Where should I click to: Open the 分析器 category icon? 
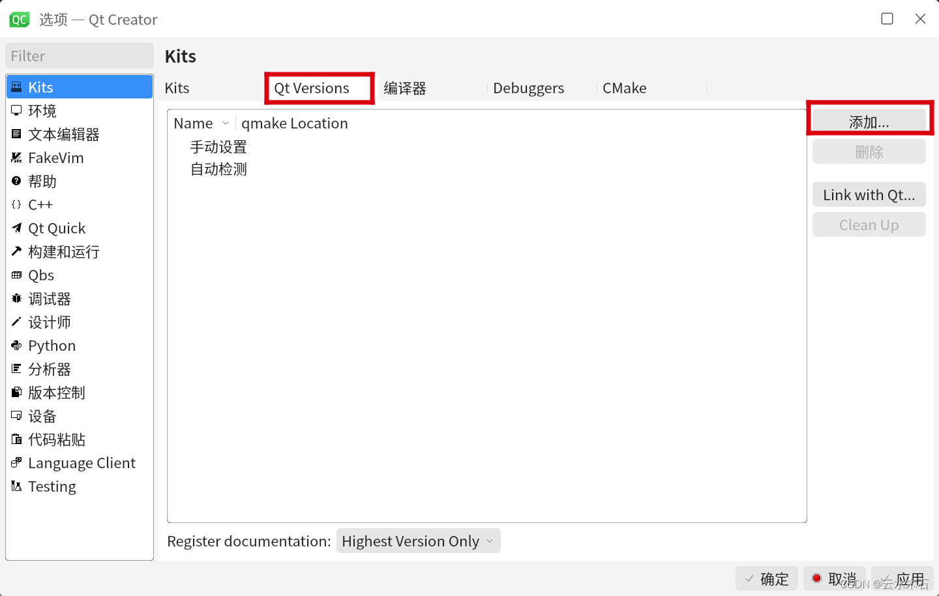(16, 369)
